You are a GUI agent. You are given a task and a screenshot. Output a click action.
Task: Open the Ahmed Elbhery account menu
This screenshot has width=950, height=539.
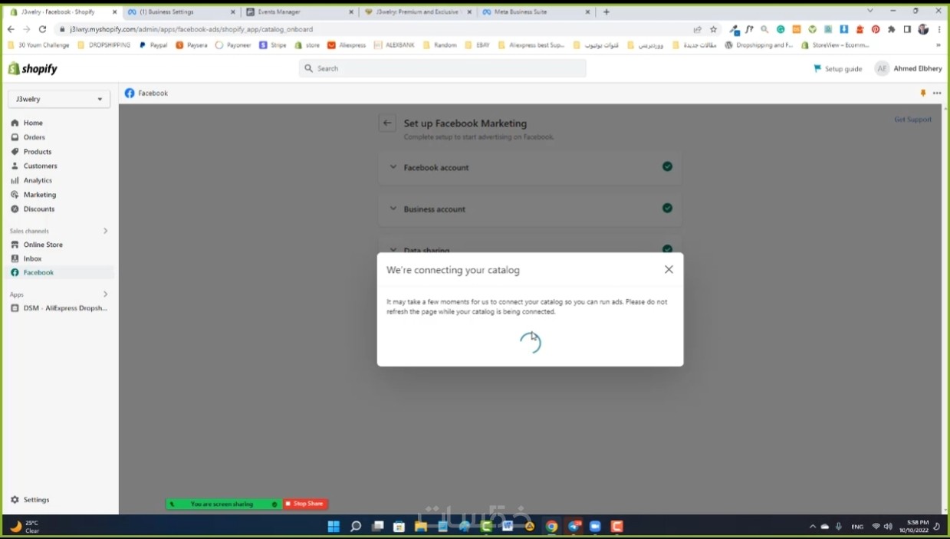[909, 69]
